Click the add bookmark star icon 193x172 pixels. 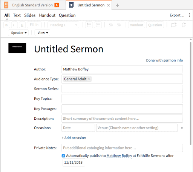[184, 25]
